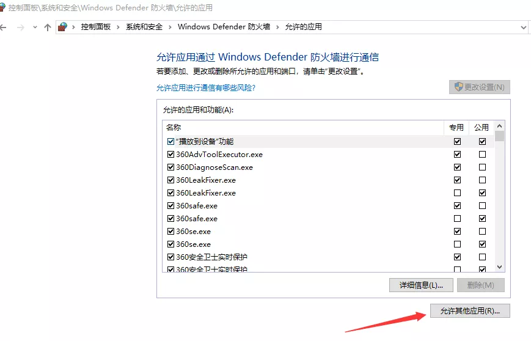This screenshot has height=341, width=531.
Task: Select 360DiagnoseScan.exe row text
Action: point(214,167)
